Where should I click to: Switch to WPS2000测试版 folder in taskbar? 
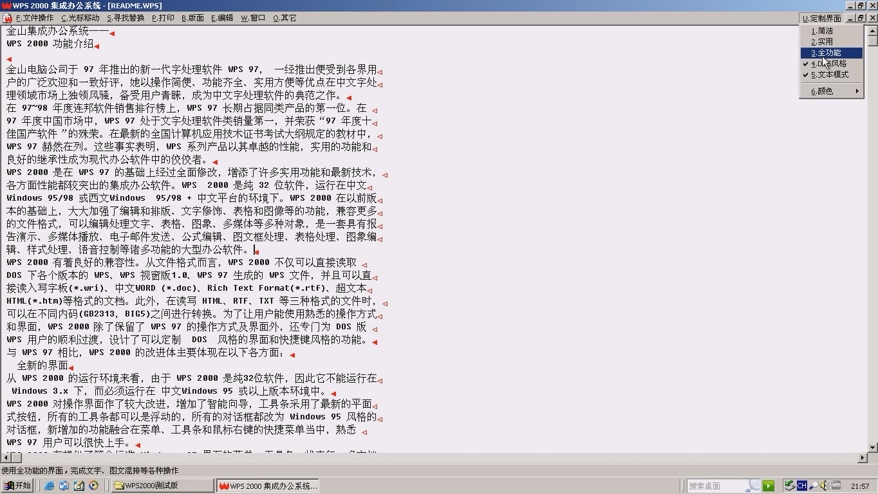pos(163,486)
